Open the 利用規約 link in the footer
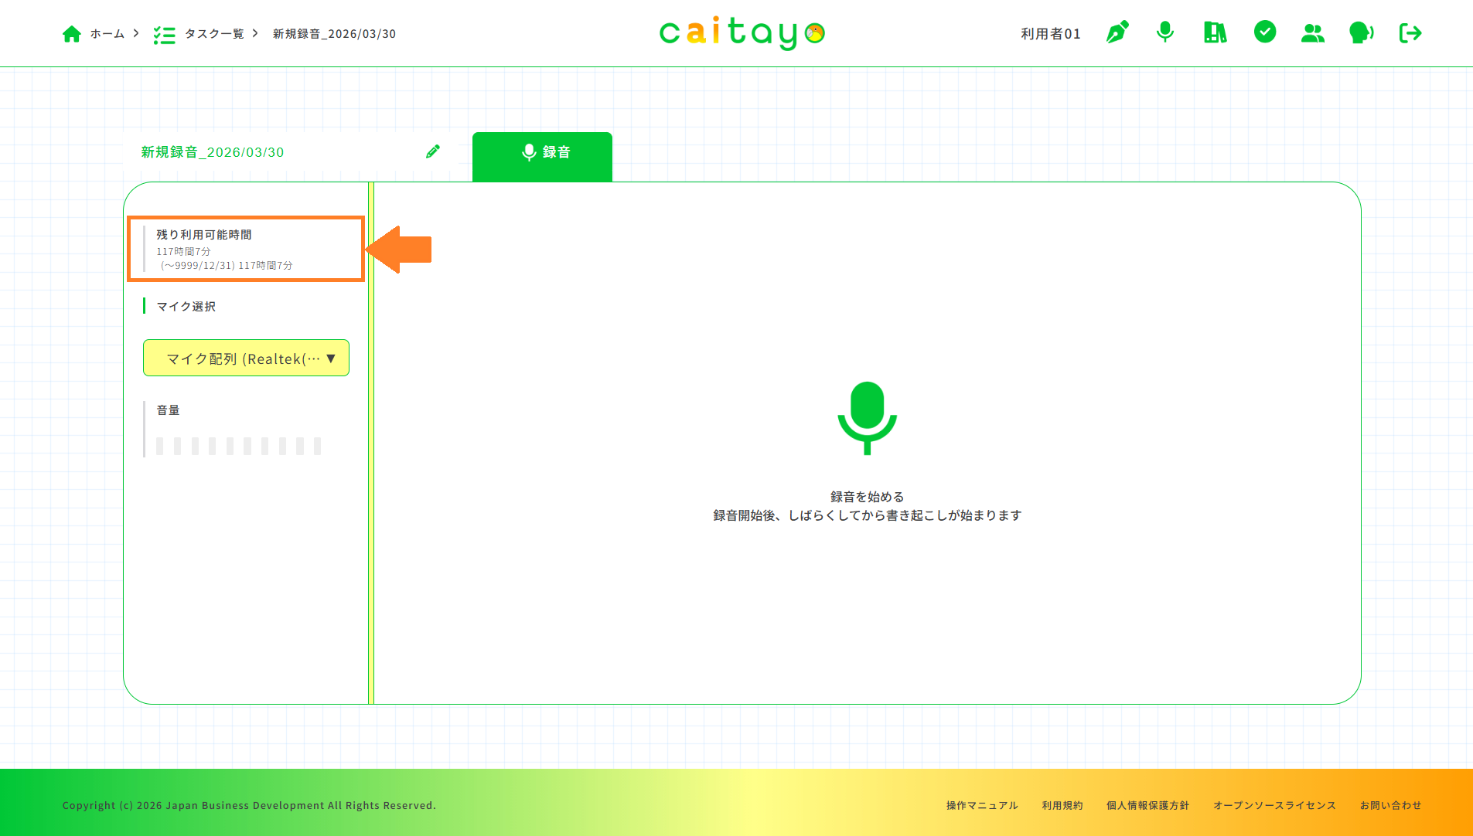1473x836 pixels. point(1062,805)
